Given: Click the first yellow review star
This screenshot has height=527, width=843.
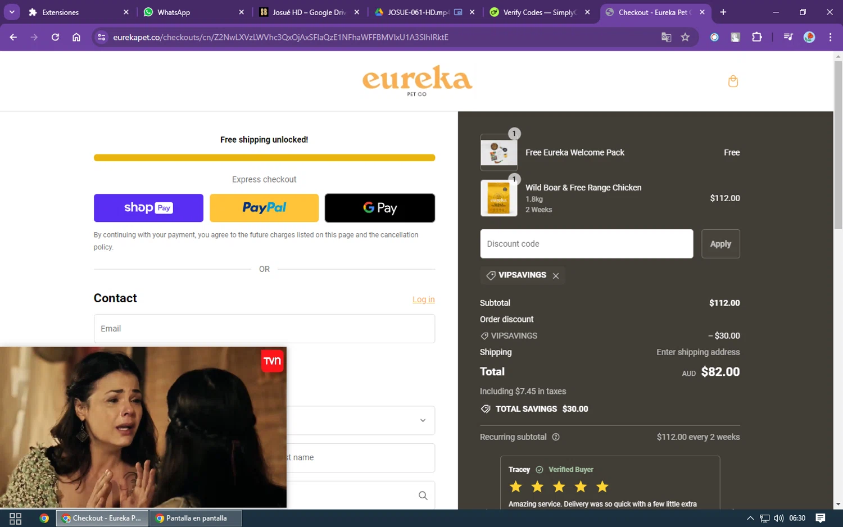Looking at the screenshot, I should (x=516, y=487).
